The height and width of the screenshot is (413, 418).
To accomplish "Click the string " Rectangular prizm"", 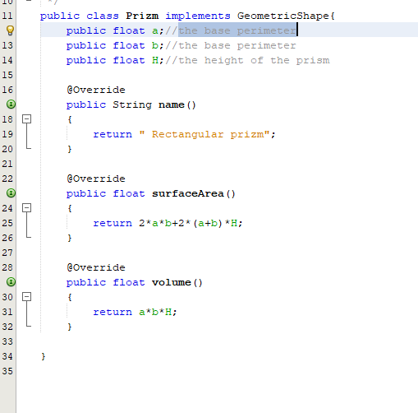I will point(204,134).
